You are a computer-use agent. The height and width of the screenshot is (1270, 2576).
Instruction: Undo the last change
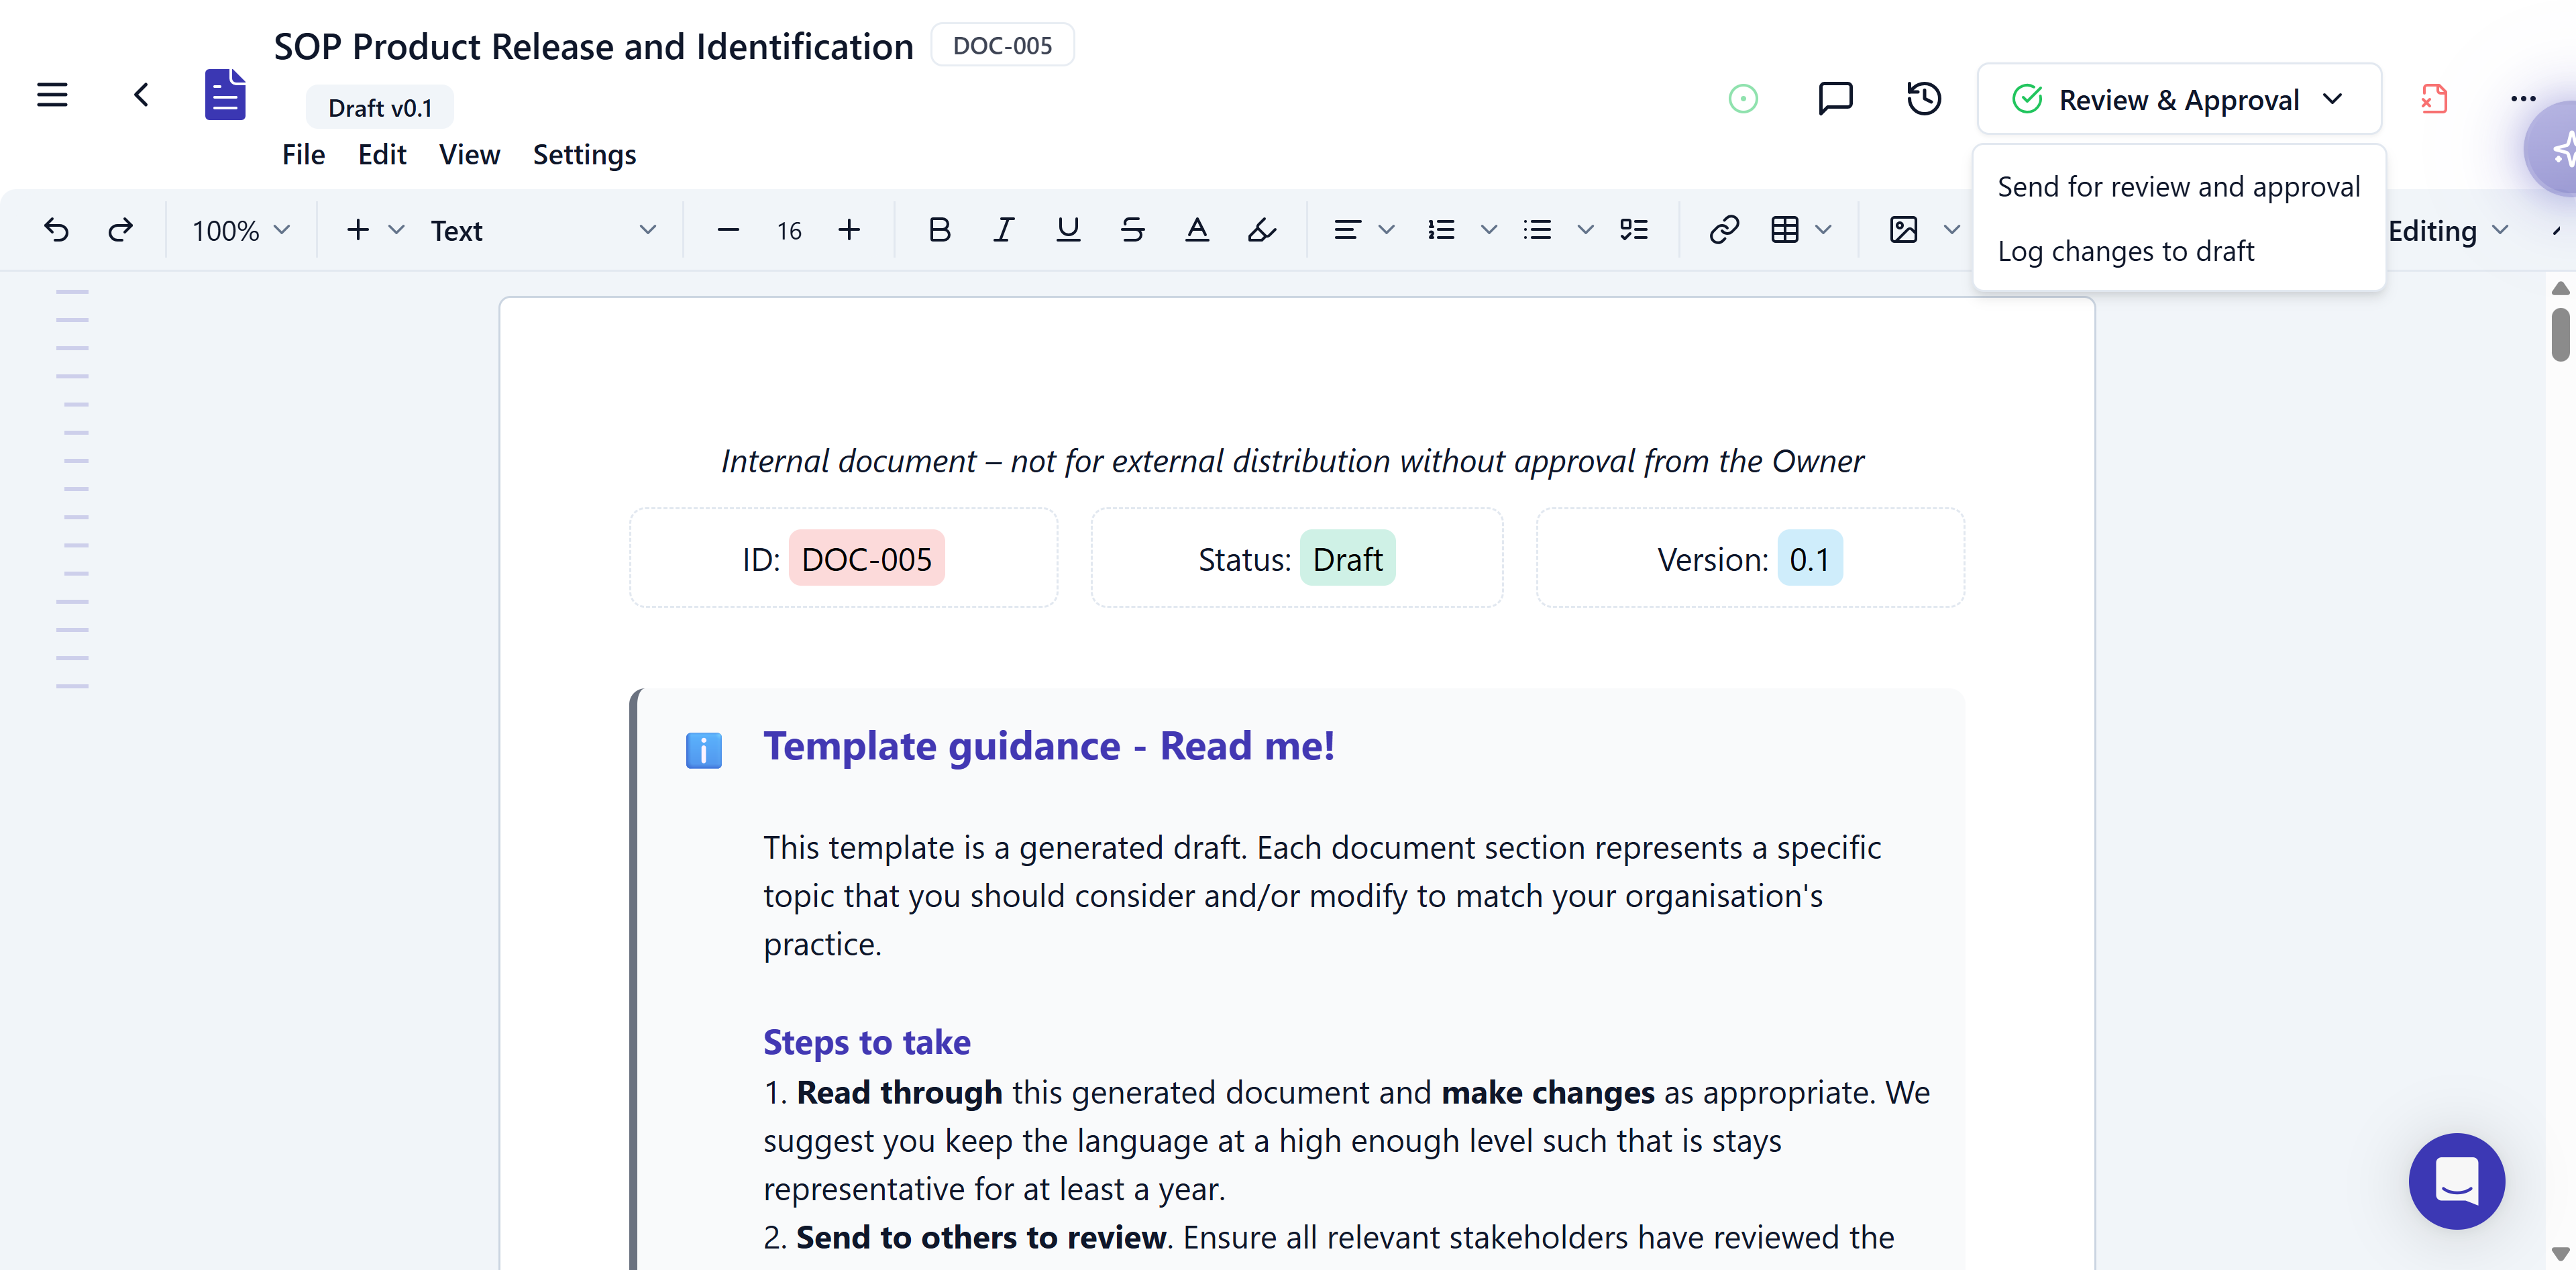[56, 230]
